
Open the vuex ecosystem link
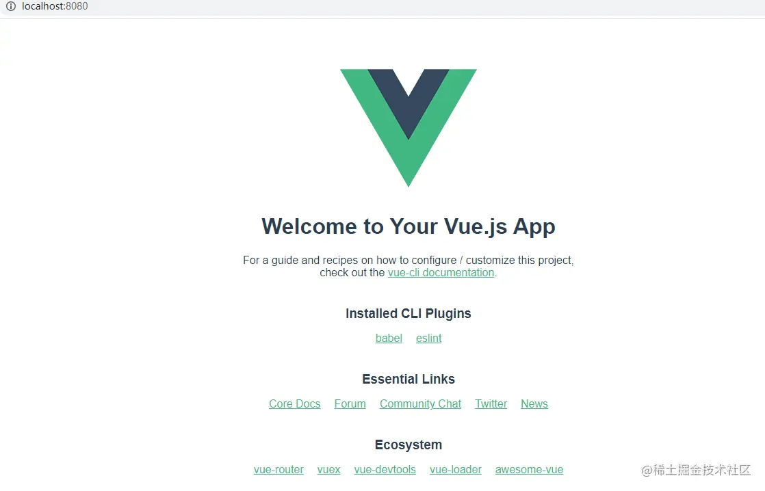pyautogui.click(x=329, y=470)
